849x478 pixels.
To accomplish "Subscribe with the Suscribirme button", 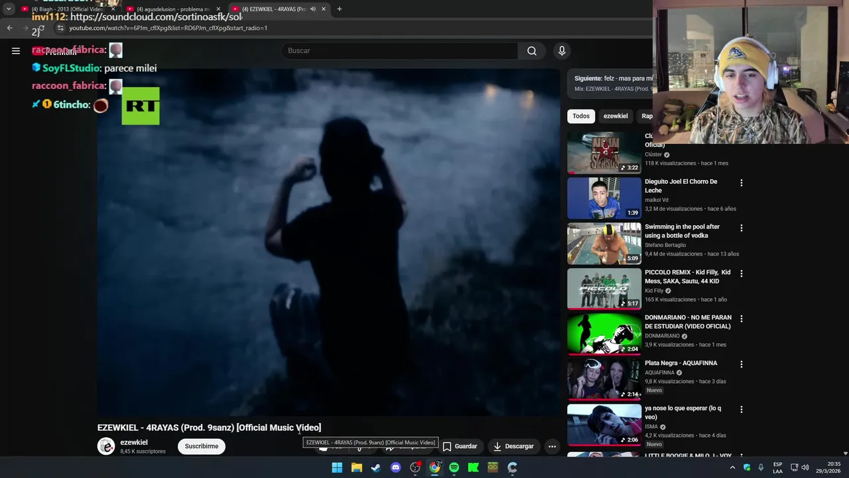I will tap(202, 446).
